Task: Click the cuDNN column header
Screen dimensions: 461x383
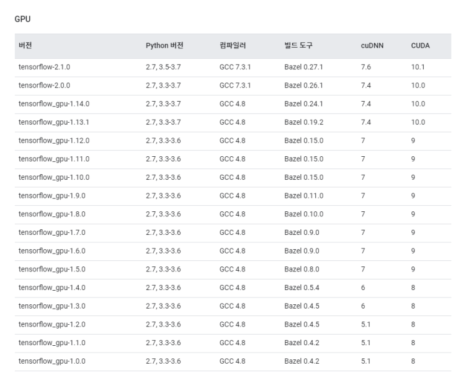Action: click(x=372, y=46)
